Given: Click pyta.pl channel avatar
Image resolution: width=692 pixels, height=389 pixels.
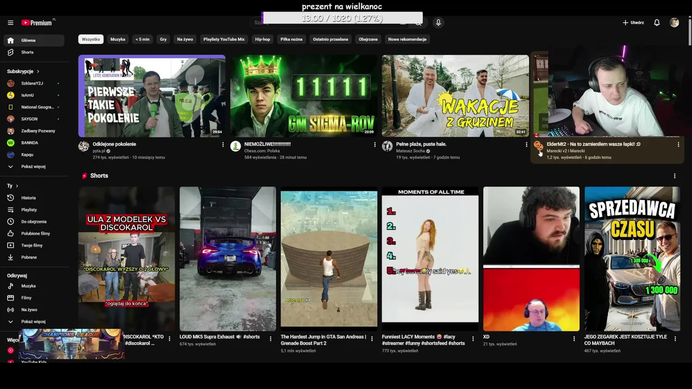Looking at the screenshot, I should (83, 146).
